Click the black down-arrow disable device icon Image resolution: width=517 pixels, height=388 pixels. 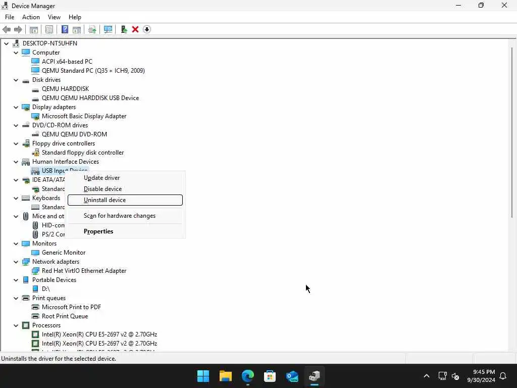[147, 29]
